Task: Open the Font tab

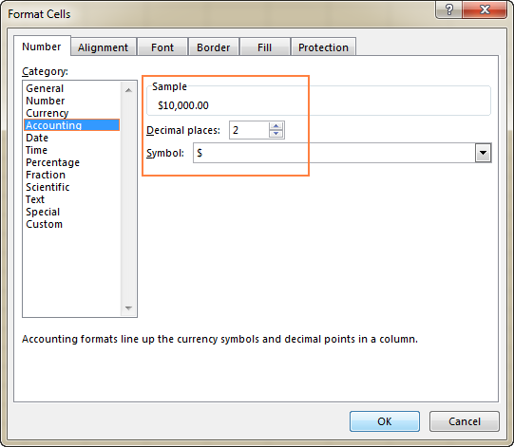Action: 162,47
